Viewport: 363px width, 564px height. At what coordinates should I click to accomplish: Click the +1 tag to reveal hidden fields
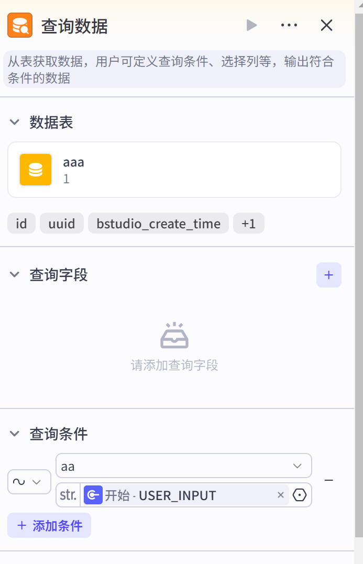point(248,223)
